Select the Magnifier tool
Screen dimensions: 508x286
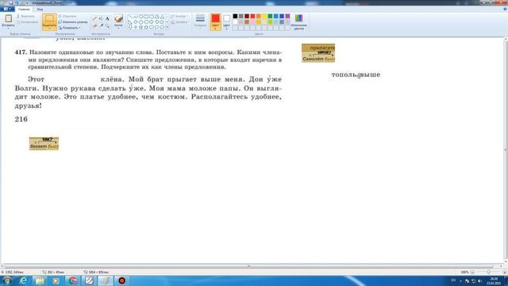(107, 25)
